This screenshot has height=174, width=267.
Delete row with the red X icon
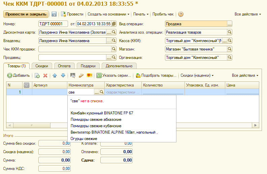tap(45, 75)
